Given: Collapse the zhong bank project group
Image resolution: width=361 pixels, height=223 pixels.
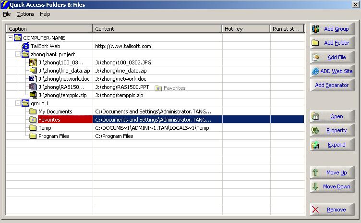Looking at the screenshot, I should point(18,54).
